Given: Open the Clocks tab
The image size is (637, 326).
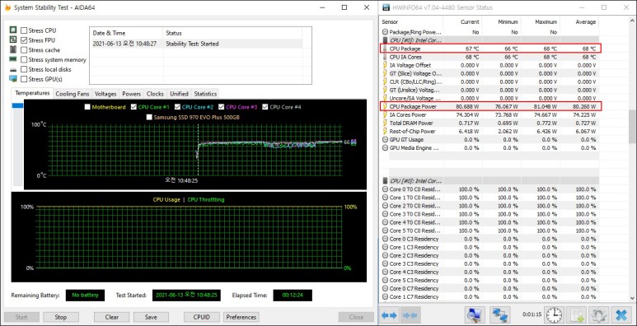Looking at the screenshot, I should click(x=155, y=94).
